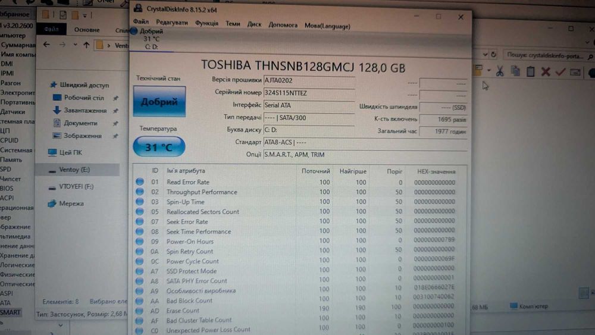Screen dimensions: 595x335
Task: Click the disk title TOSHIBA THNSNB128GMCJ 128,0 GB
Action: tap(303, 67)
